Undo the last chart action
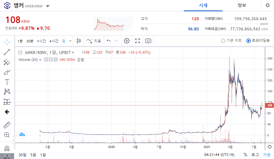 coord(109,41)
